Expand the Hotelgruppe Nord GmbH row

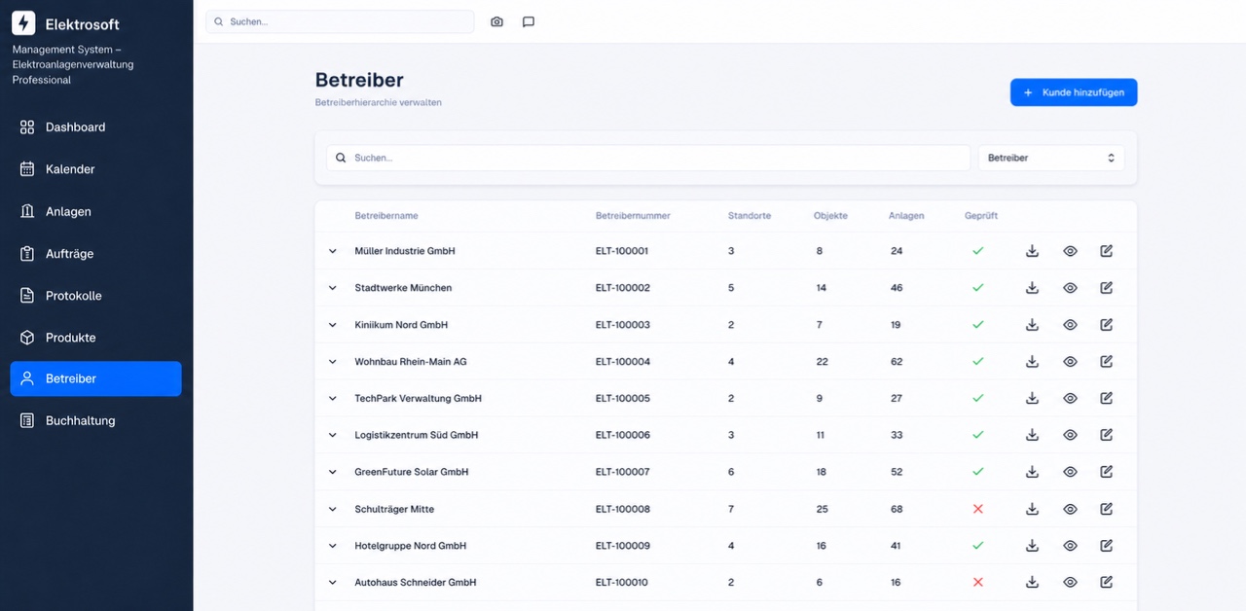click(332, 546)
